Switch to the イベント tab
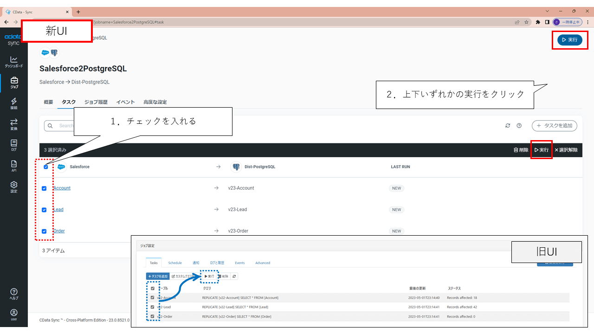 [125, 102]
